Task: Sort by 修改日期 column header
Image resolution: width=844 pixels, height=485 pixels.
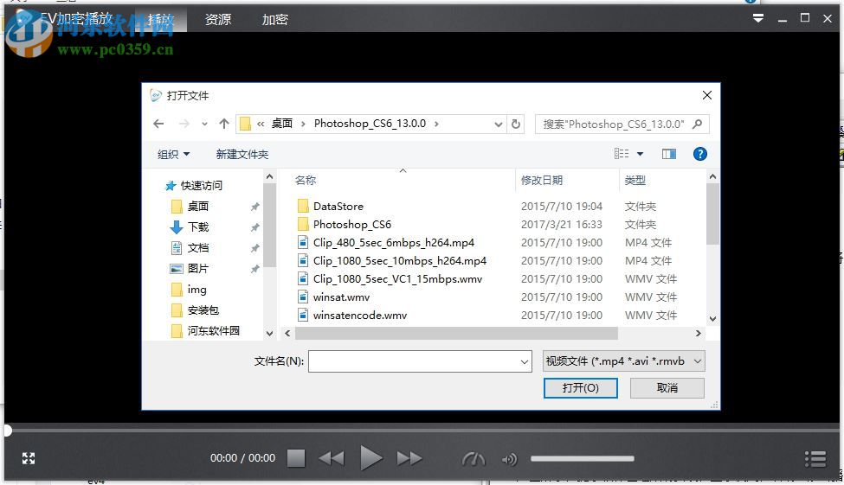Action: coord(542,180)
